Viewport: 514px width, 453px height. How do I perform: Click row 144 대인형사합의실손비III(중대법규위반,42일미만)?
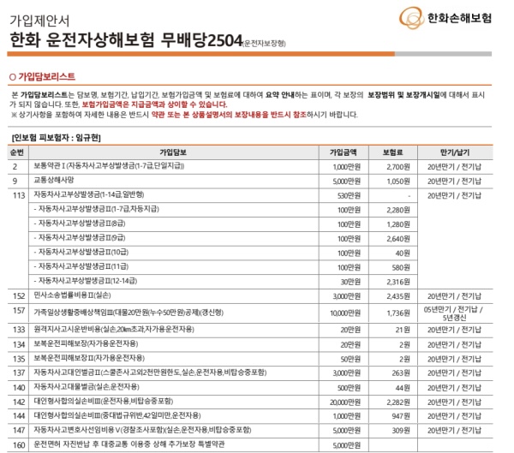(250, 416)
